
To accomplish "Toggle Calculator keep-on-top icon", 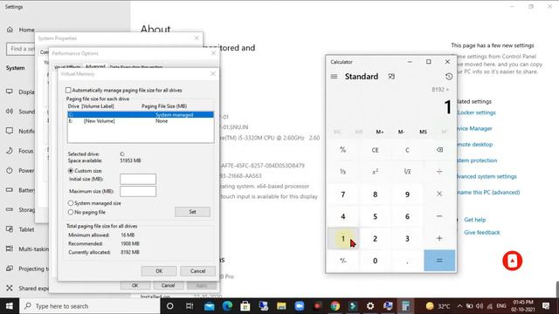I will (391, 77).
